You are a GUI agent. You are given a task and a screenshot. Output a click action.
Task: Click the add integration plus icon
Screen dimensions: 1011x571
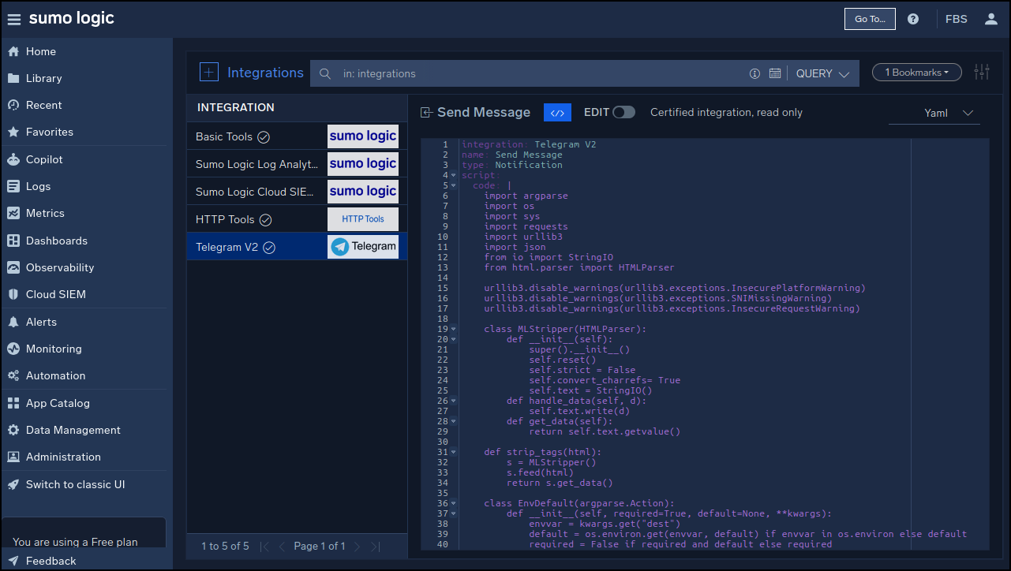(208, 73)
